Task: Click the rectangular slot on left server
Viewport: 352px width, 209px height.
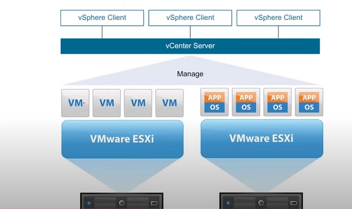Action: coord(153,203)
